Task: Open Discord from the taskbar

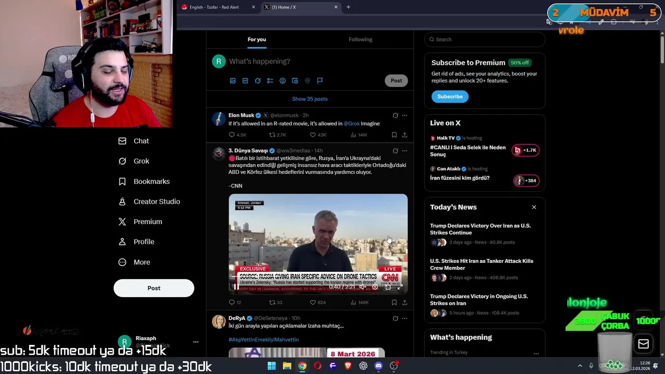Action: click(x=379, y=366)
